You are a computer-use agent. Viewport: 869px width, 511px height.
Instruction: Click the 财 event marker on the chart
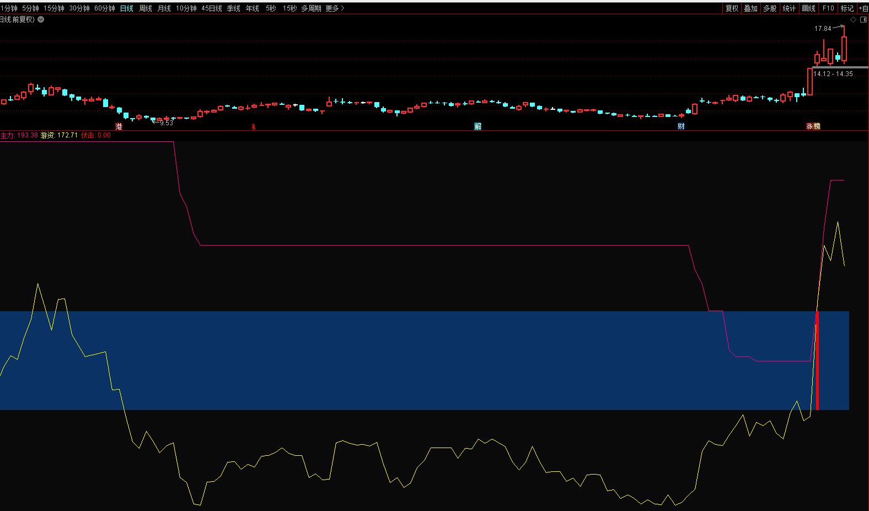681,126
